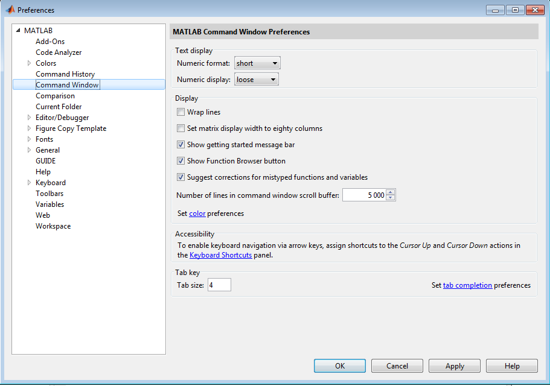Select GUIDE in the preferences tree
This screenshot has width=550, height=386.
[x=46, y=161]
